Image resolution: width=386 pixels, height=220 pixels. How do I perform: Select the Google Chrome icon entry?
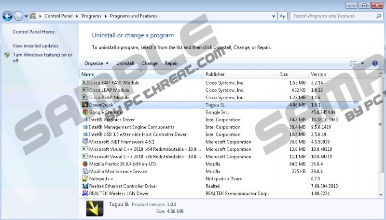point(85,112)
